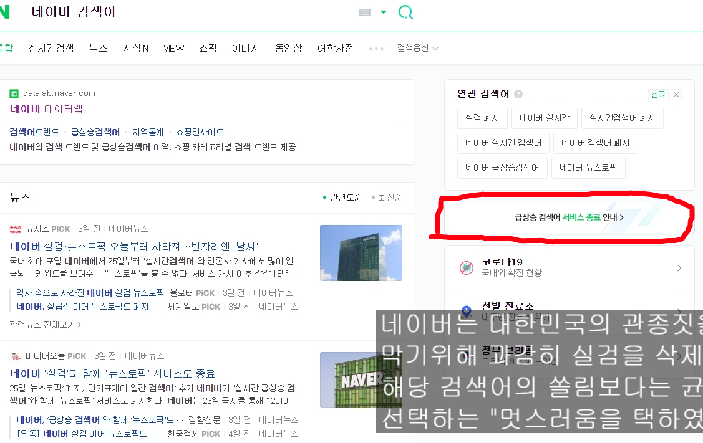This screenshot has height=443, width=703.
Task: Select related keyword 네이버 급상승검색어
Action: pos(502,168)
